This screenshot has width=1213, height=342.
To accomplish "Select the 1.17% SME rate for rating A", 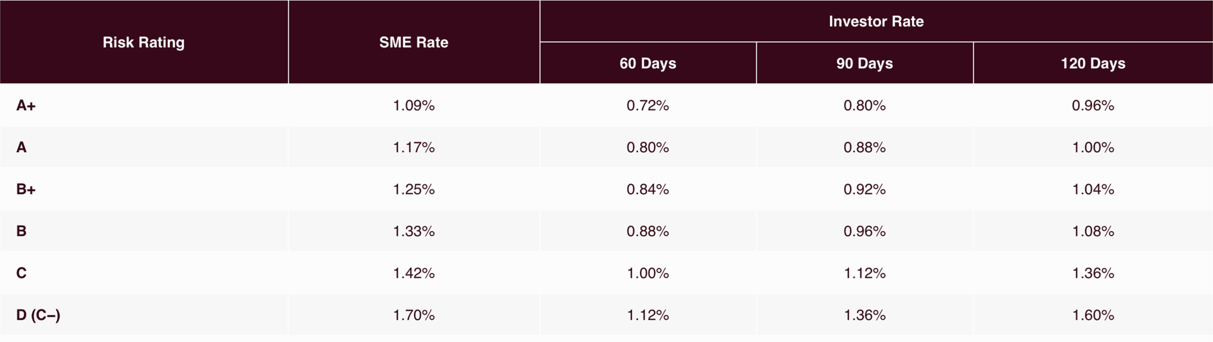I will [414, 148].
